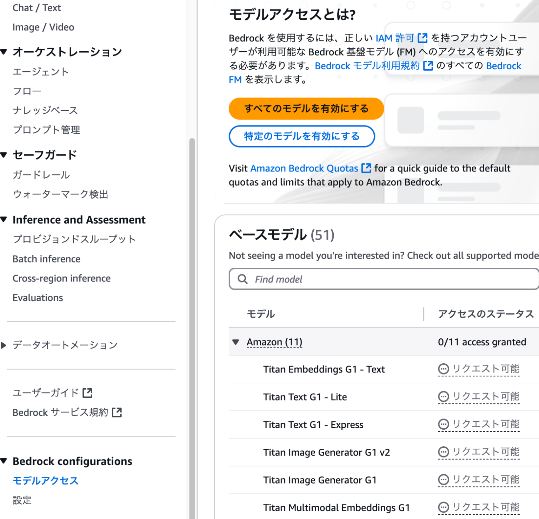Collapse the Bedrock configurations section
539x519 pixels.
coord(4,460)
